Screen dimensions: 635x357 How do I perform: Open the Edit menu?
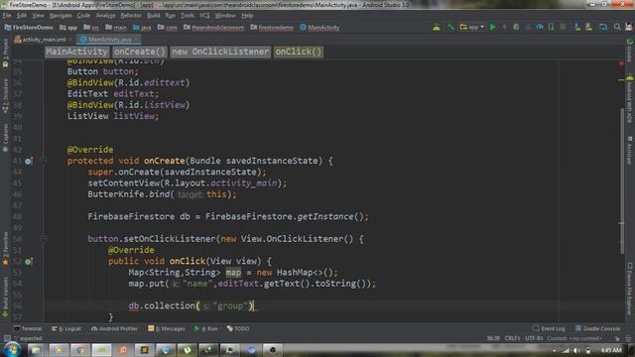(22, 16)
